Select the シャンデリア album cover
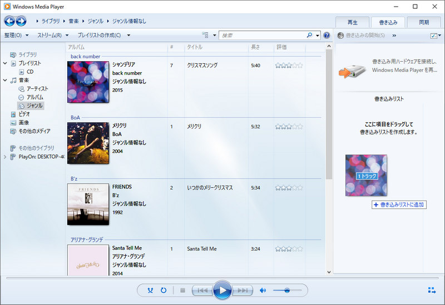This screenshot has height=305, width=445. [88, 82]
